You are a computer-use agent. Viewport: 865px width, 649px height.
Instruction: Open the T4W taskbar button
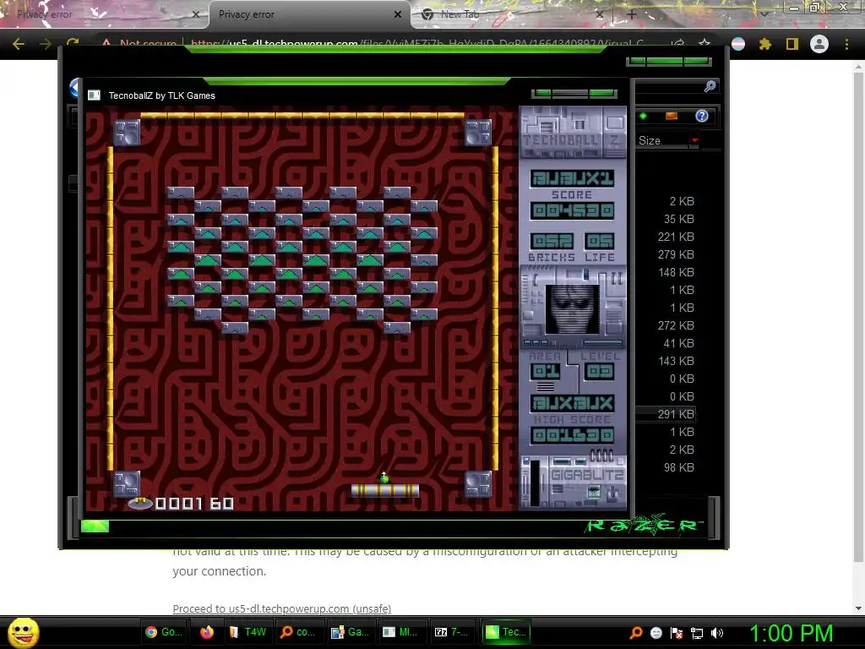248,632
